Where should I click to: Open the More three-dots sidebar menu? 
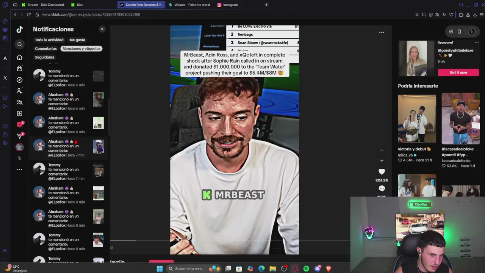tap(20, 169)
